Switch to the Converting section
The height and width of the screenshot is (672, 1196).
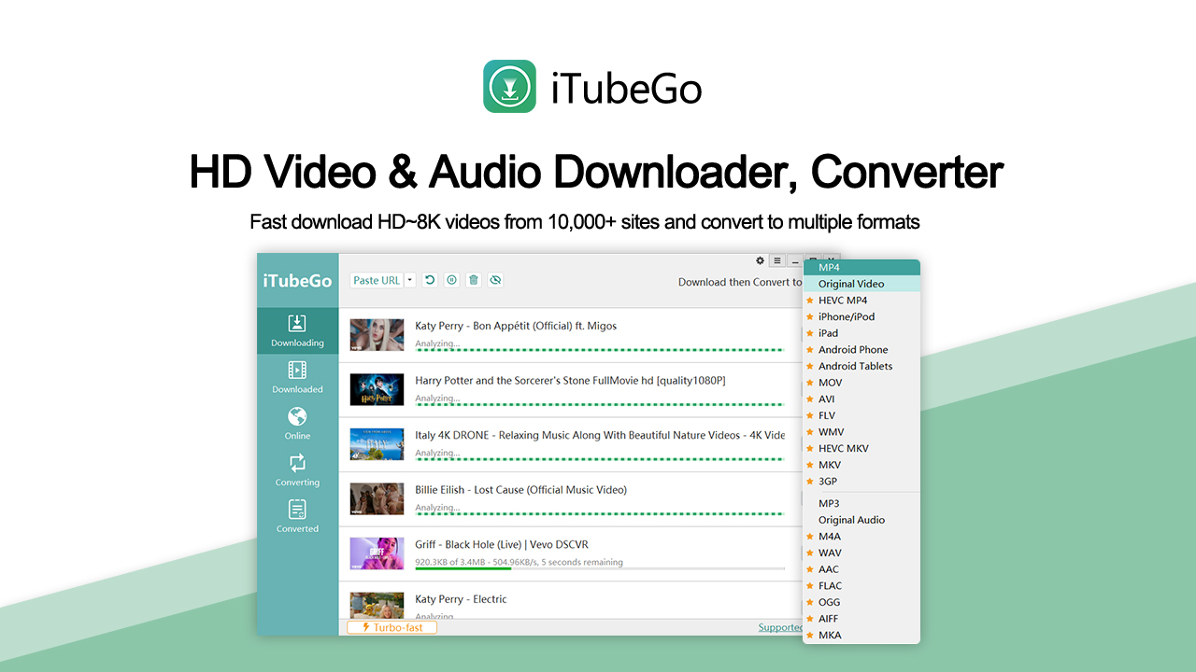click(297, 469)
